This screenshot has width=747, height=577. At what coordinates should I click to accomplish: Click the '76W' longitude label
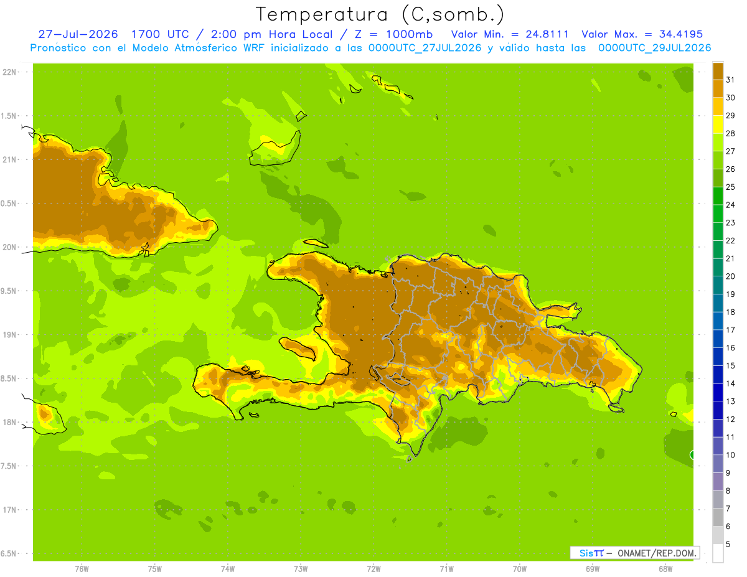[x=82, y=569]
